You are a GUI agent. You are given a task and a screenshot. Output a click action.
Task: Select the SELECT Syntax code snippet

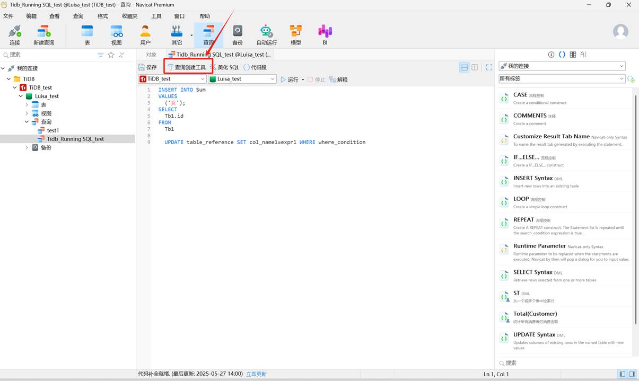pyautogui.click(x=533, y=272)
